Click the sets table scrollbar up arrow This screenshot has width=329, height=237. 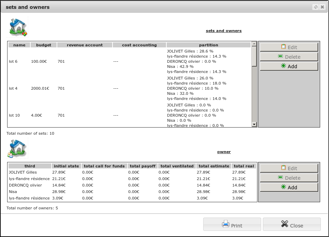click(254, 44)
